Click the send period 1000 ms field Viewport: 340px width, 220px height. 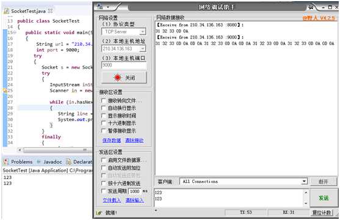coord(135,191)
